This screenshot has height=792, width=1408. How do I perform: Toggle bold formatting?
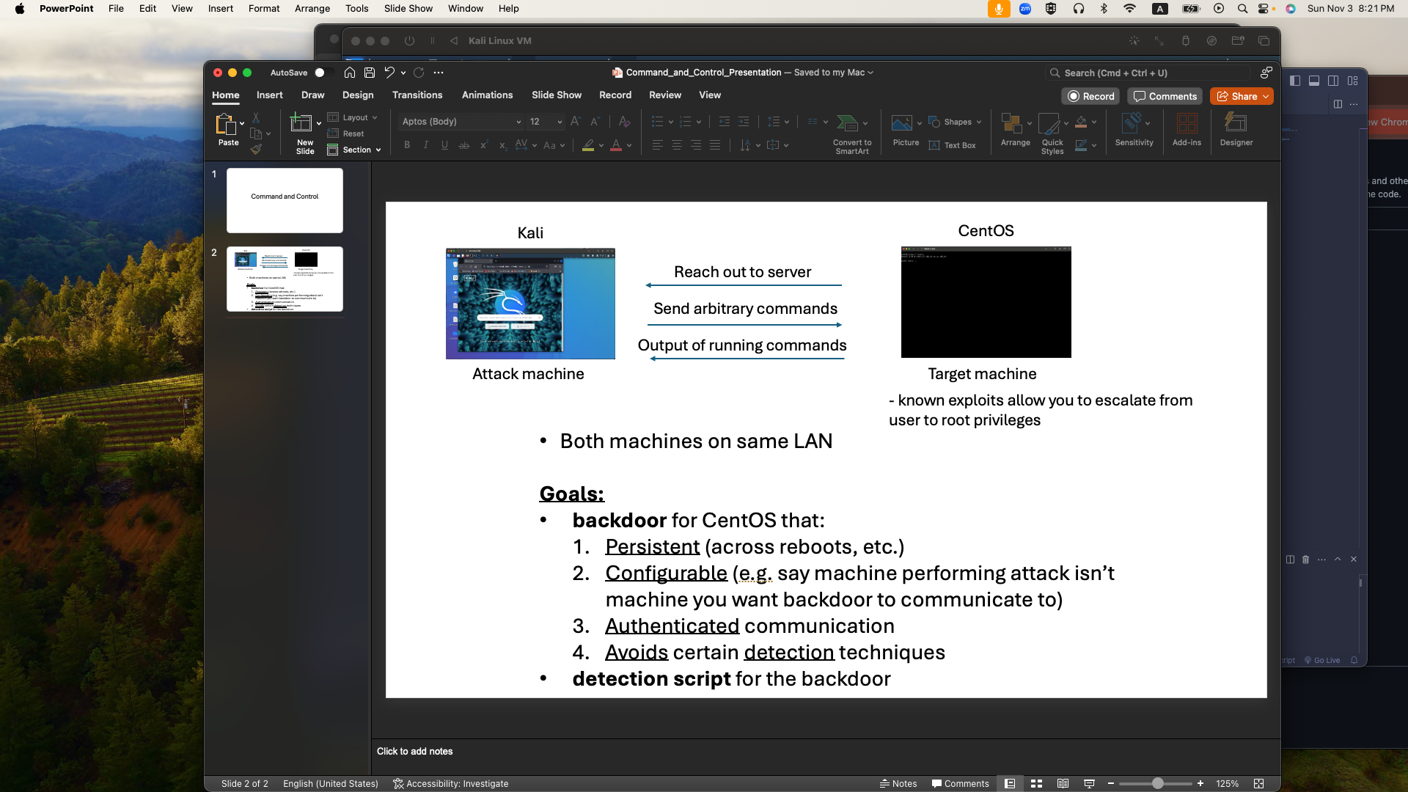407,145
